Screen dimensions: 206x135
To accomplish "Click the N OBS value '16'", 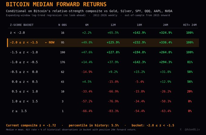I will point(63,33).
